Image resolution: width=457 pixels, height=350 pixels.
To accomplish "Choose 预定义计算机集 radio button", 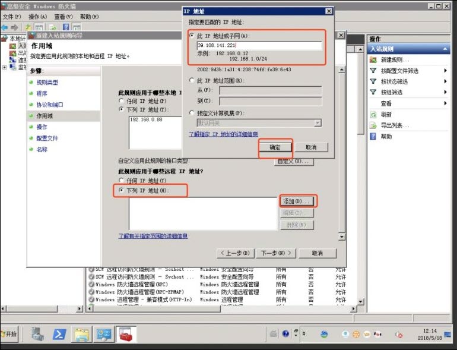I will (192, 112).
